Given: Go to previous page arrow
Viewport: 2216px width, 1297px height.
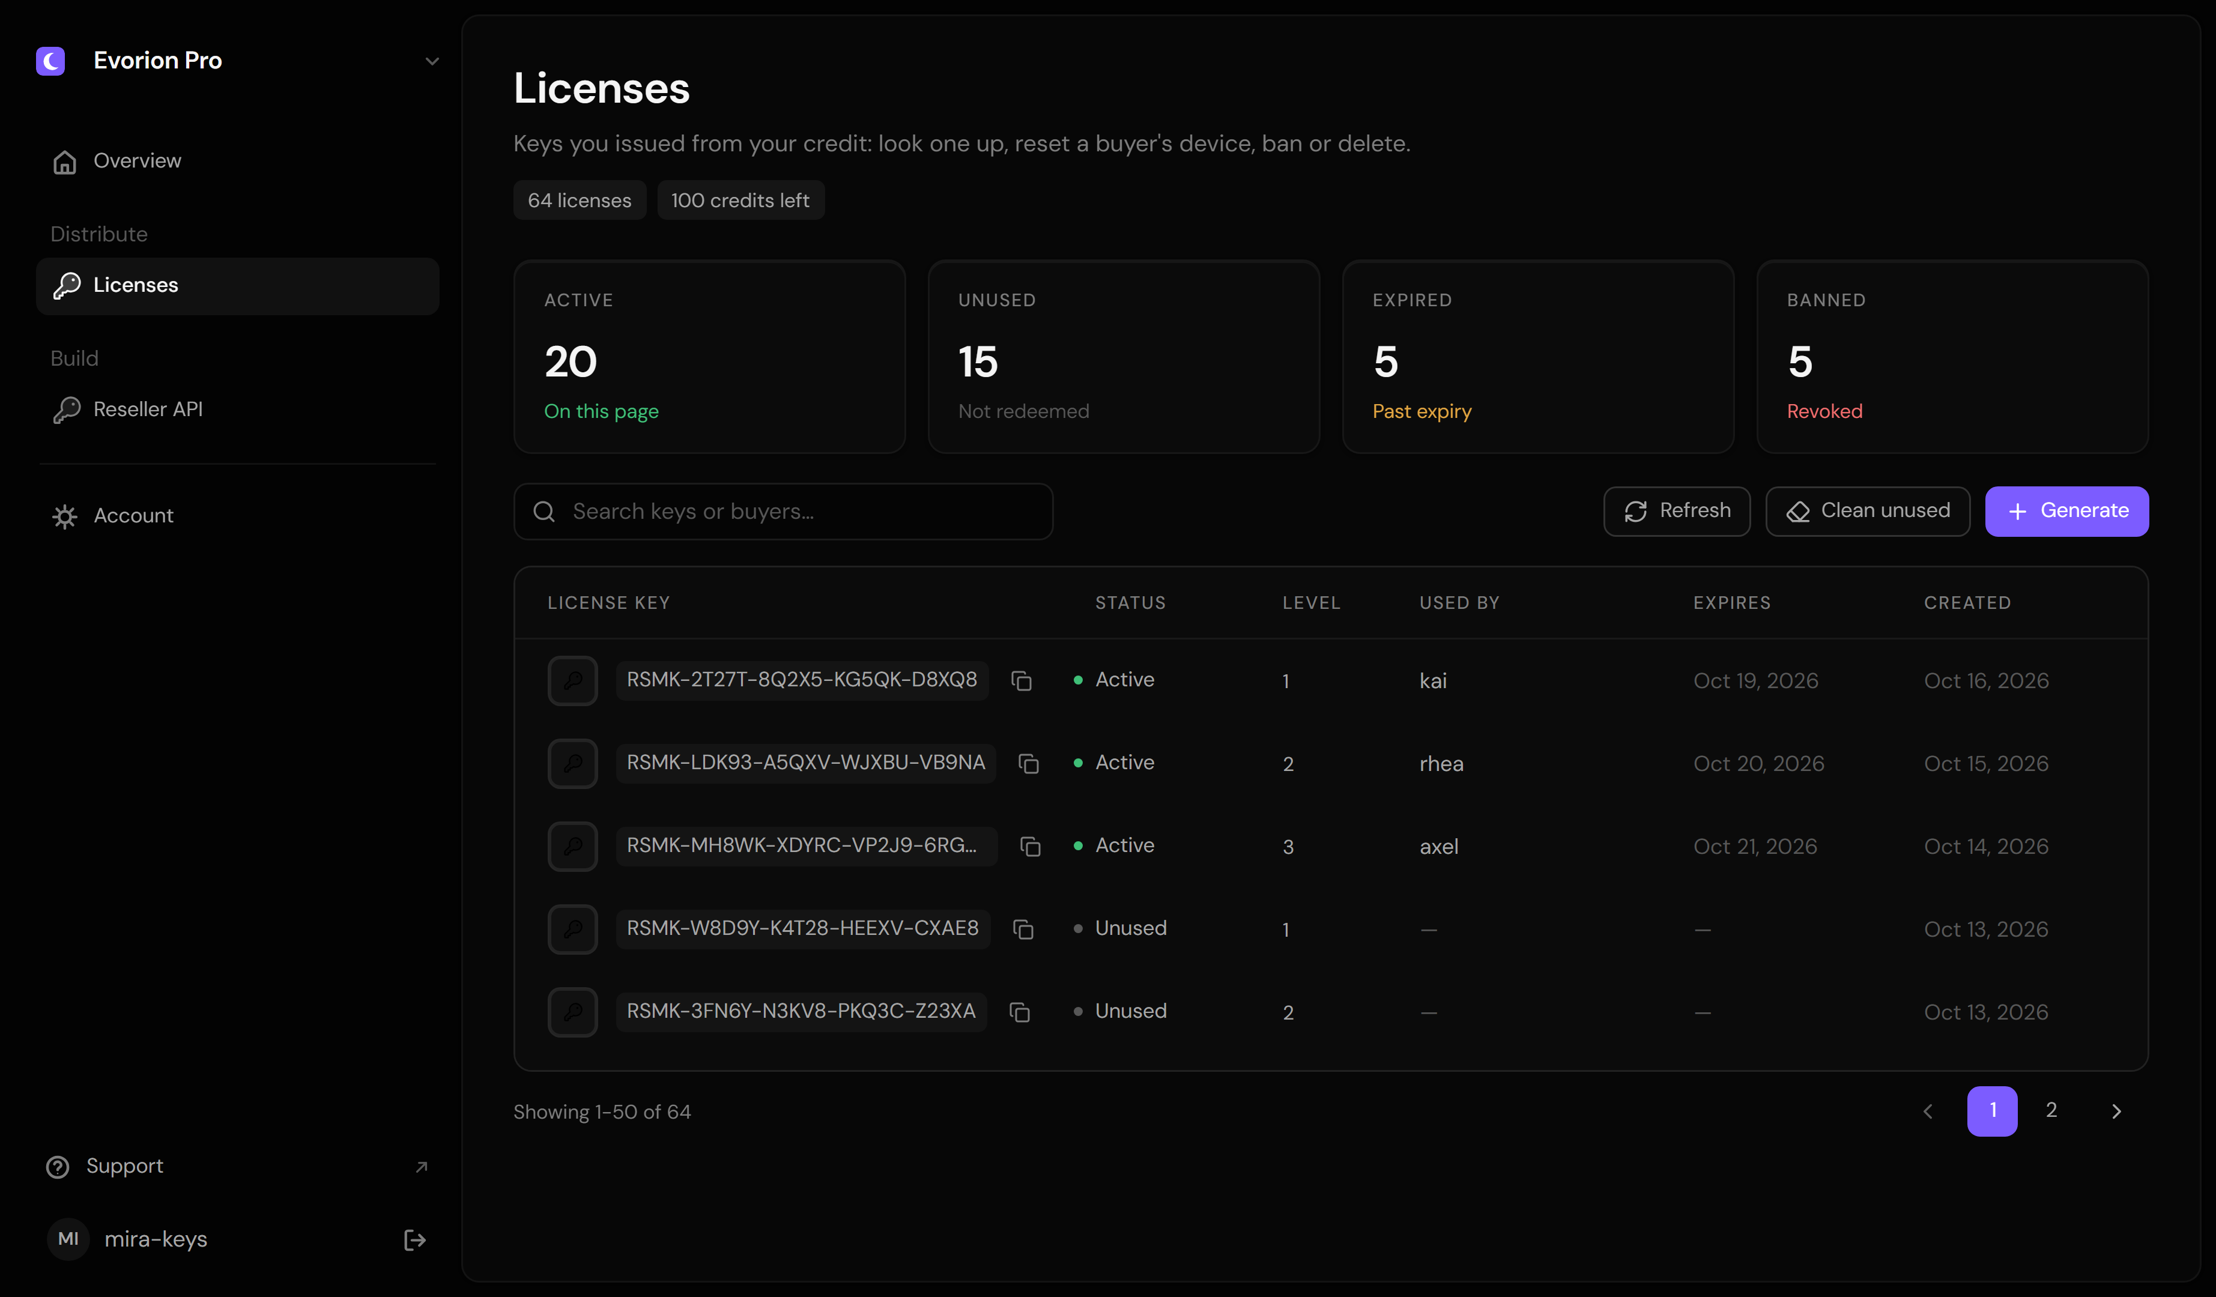Looking at the screenshot, I should [x=1928, y=1111].
